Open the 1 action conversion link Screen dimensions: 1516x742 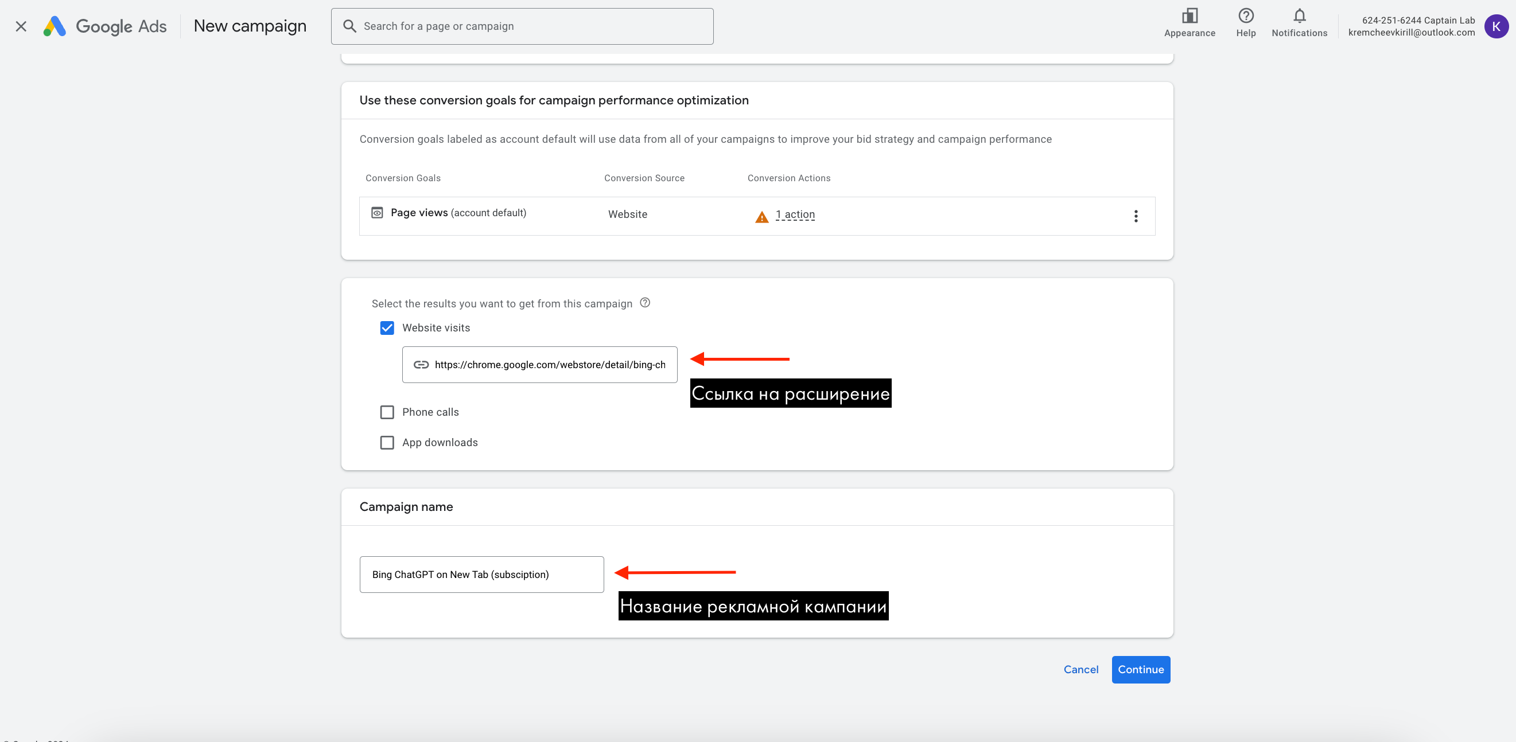click(795, 214)
